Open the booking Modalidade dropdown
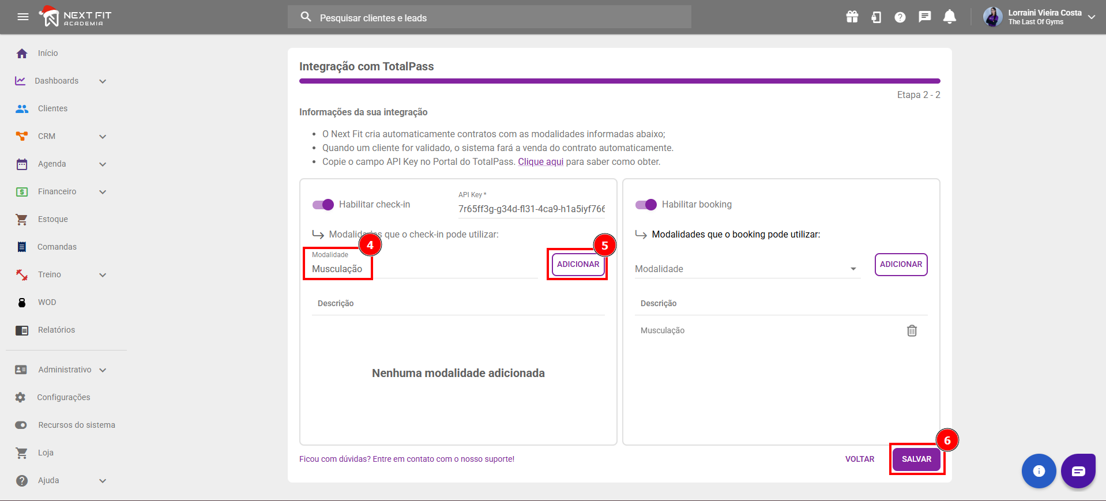This screenshot has width=1106, height=501. [x=748, y=269]
